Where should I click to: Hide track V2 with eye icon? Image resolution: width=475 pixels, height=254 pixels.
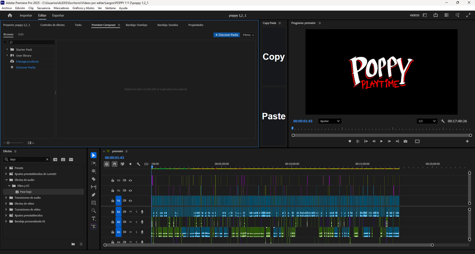[130, 190]
